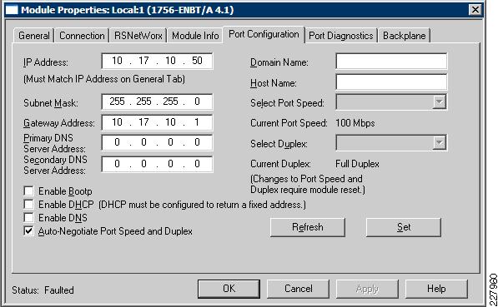This screenshot has height=307, width=498.
Task: Click the IP Address field
Action: pos(157,61)
